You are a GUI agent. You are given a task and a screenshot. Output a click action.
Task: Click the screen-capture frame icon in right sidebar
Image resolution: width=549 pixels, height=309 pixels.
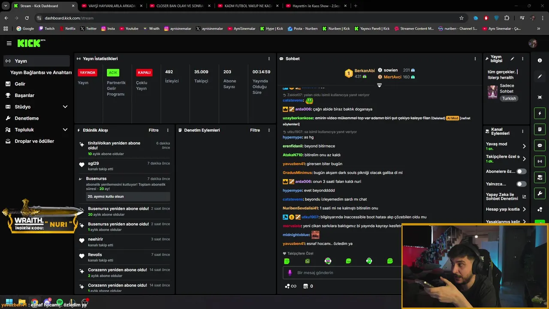coord(540,97)
